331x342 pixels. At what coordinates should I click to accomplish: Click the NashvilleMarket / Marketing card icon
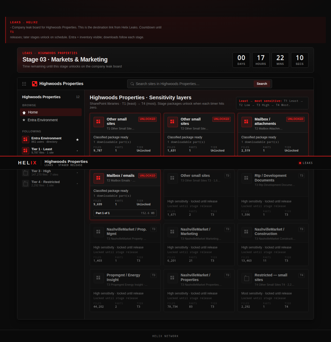[x=172, y=232]
